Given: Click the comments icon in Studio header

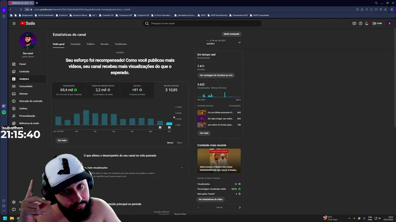Looking at the screenshot, I should pyautogui.click(x=354, y=23).
